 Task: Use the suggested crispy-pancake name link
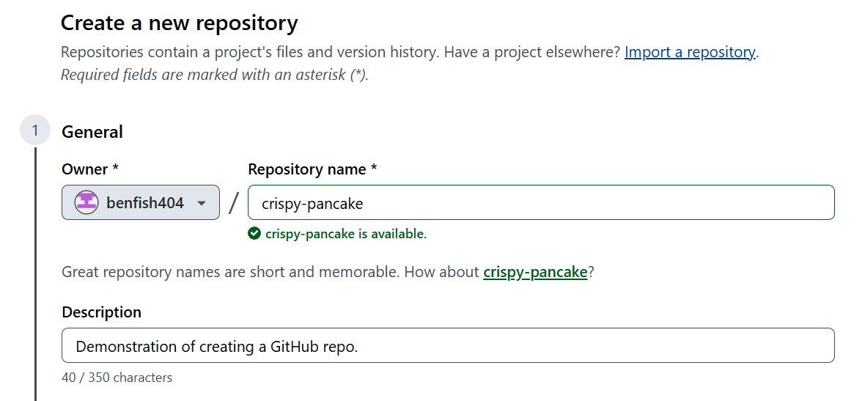coord(535,272)
